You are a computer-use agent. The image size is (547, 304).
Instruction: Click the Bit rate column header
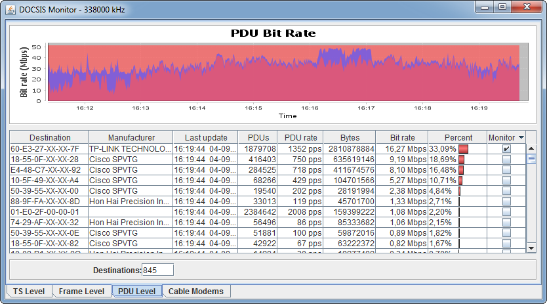(402, 137)
